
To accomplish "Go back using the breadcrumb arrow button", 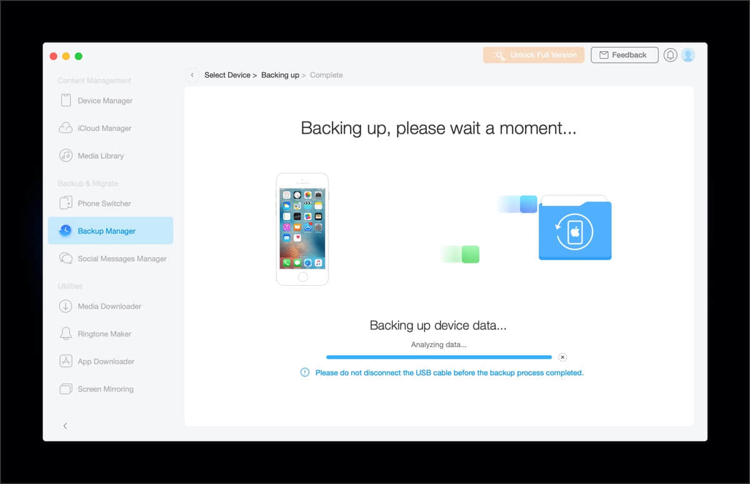I will pos(192,75).
